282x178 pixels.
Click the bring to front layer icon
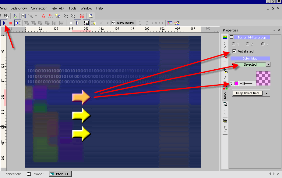26,23
